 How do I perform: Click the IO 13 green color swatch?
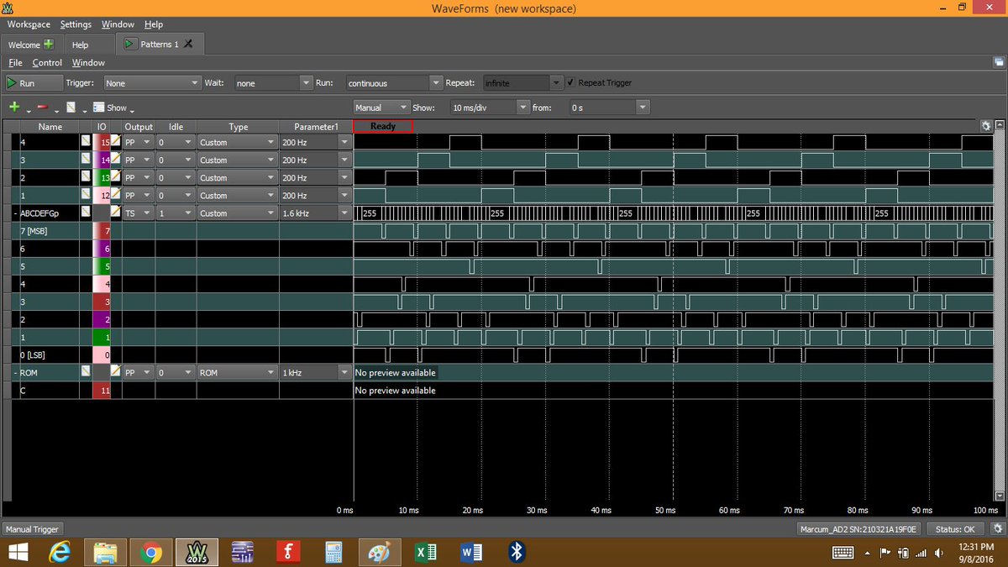tap(102, 177)
